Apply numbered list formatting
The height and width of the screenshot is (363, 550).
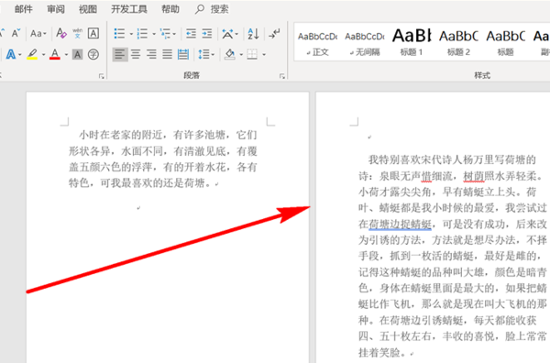point(142,34)
